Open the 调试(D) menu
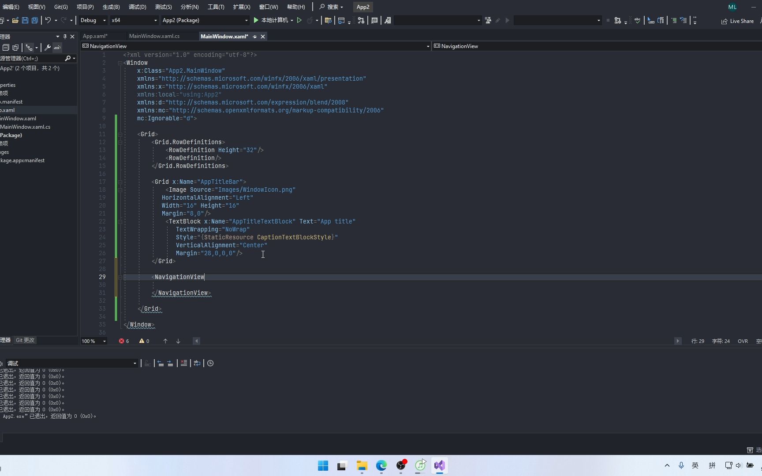762x476 pixels. (x=137, y=7)
